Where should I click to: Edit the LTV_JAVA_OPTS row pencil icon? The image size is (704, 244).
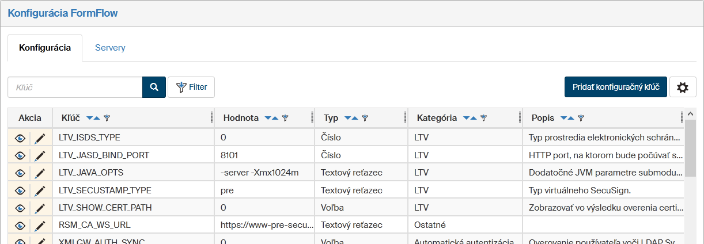[40, 173]
